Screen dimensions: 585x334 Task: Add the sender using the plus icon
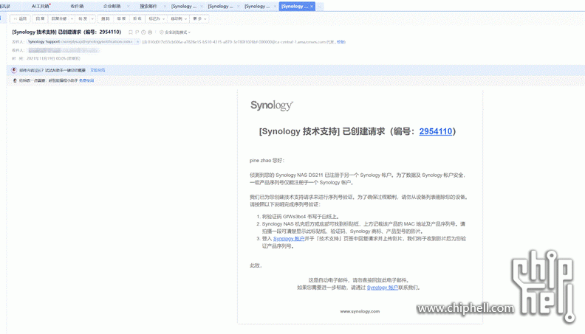[x=137, y=42]
